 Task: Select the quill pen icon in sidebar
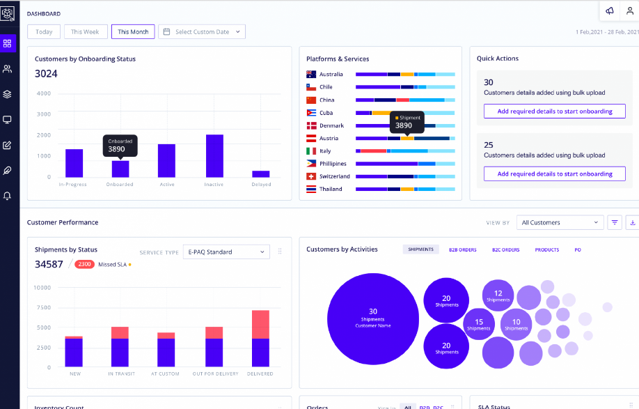8,169
